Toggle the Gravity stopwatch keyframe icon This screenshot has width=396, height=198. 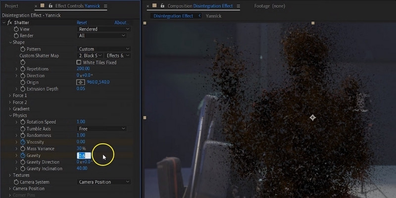23,155
